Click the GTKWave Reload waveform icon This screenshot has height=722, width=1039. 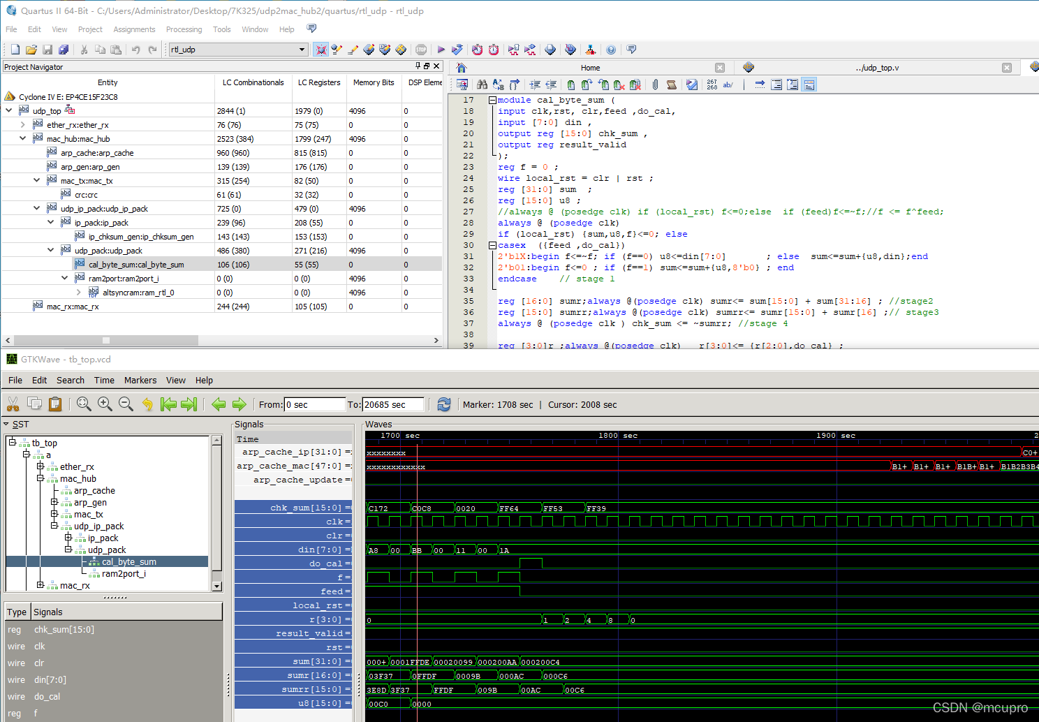[x=443, y=404]
